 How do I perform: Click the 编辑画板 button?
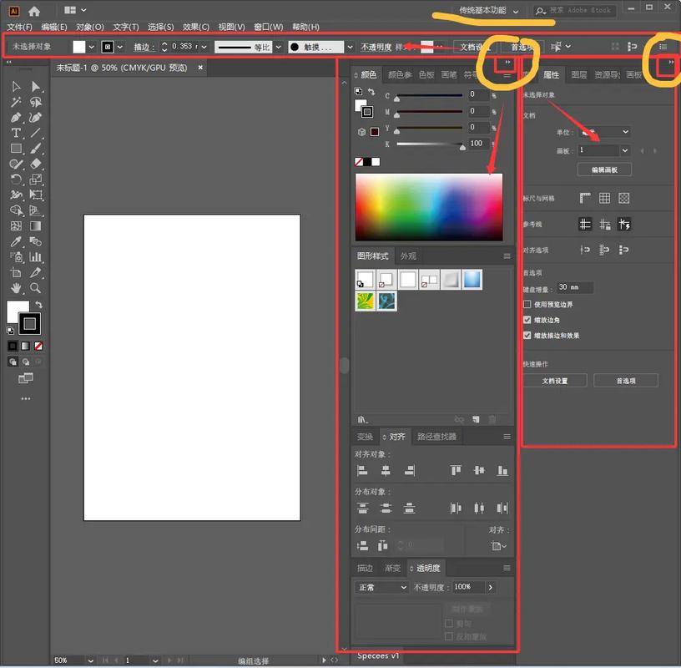click(604, 170)
